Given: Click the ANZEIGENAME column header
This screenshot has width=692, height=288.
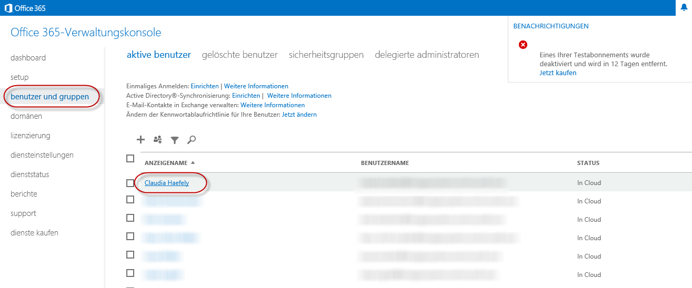Looking at the screenshot, I should pyautogui.click(x=166, y=163).
